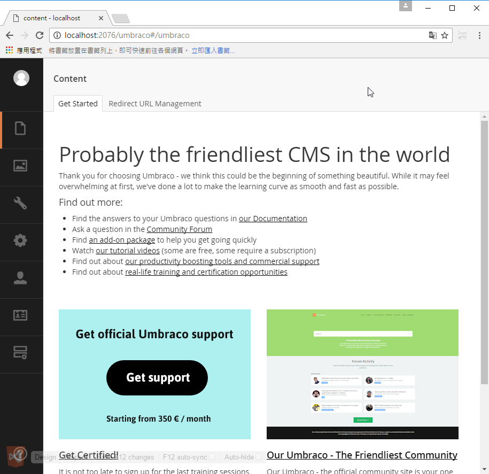Click the browser forward arrow
This screenshot has height=474, width=489.
25,35
